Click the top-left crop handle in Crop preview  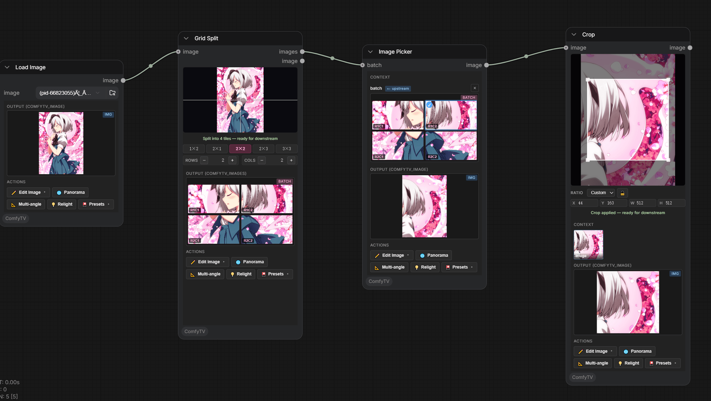(x=588, y=80)
